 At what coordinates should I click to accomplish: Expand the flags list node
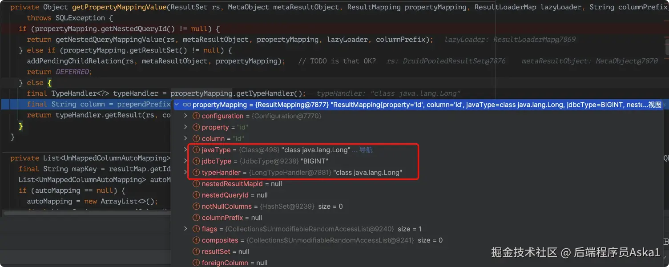click(186, 229)
